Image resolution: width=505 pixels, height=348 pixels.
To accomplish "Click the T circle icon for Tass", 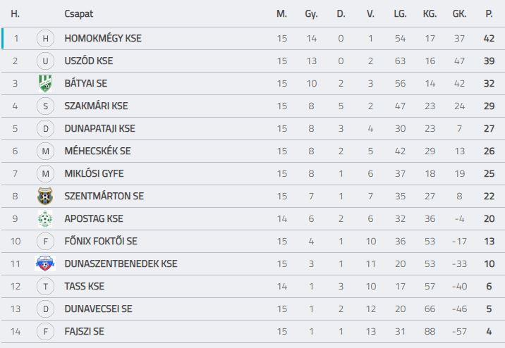I will click(45, 286).
